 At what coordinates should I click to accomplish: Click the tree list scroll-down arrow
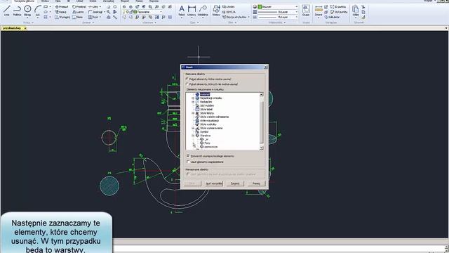pyautogui.click(x=261, y=148)
